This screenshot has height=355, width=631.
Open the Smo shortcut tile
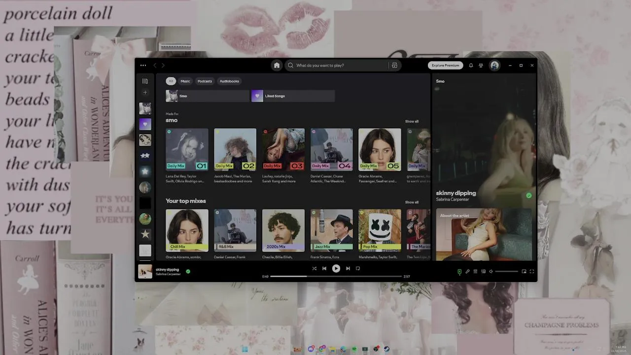[x=208, y=96]
